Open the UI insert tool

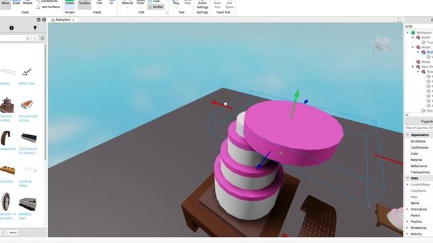[x=111, y=3]
